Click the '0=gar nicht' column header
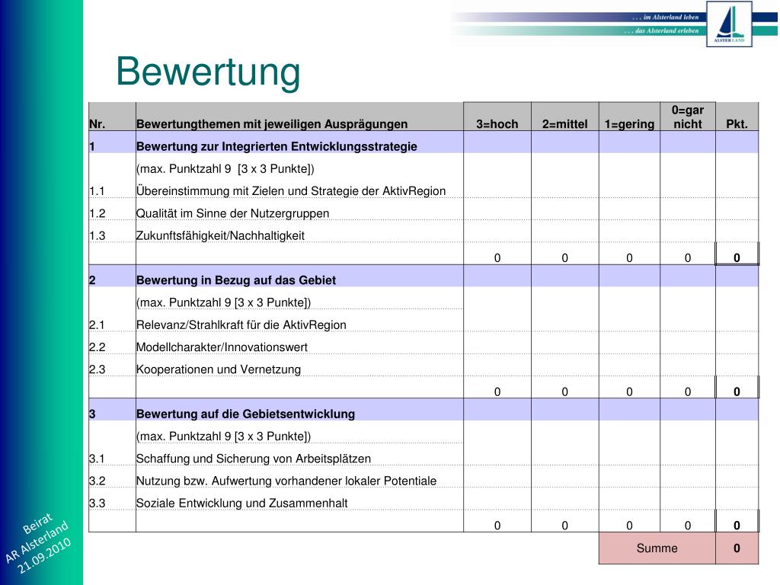The width and height of the screenshot is (780, 585). point(688,117)
